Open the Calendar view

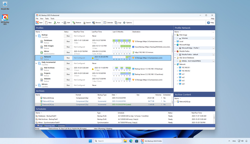(x=108, y=23)
